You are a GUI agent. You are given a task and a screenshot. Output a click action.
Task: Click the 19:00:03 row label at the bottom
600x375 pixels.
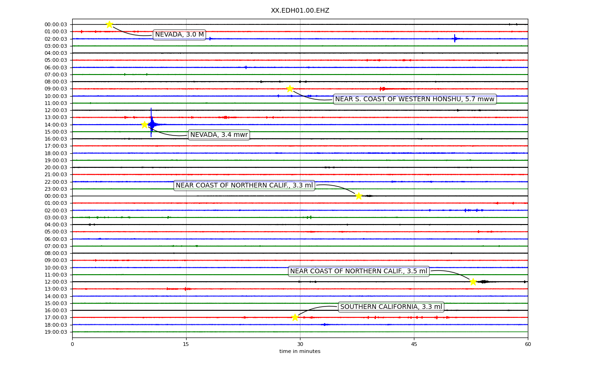(x=56, y=332)
